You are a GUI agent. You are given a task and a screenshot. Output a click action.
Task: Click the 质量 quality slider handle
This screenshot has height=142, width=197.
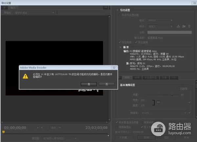tap(172, 95)
